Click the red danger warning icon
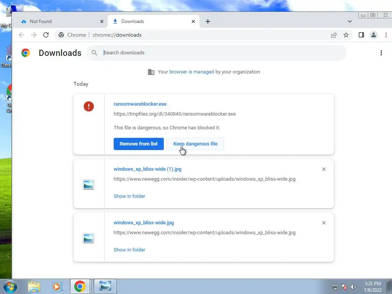This screenshot has height=294, width=392. click(89, 106)
